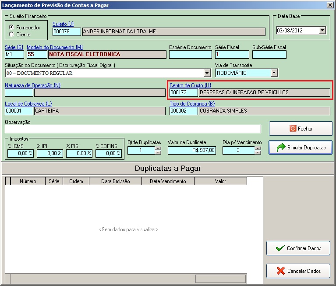
Task: Click the NOTA FISCAL ELETRONICA description field
Action: coord(107,54)
